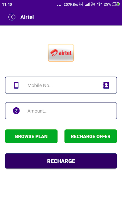Focus the Mobile No input field
Viewport: 122px width, 218px height.
pos(61,85)
